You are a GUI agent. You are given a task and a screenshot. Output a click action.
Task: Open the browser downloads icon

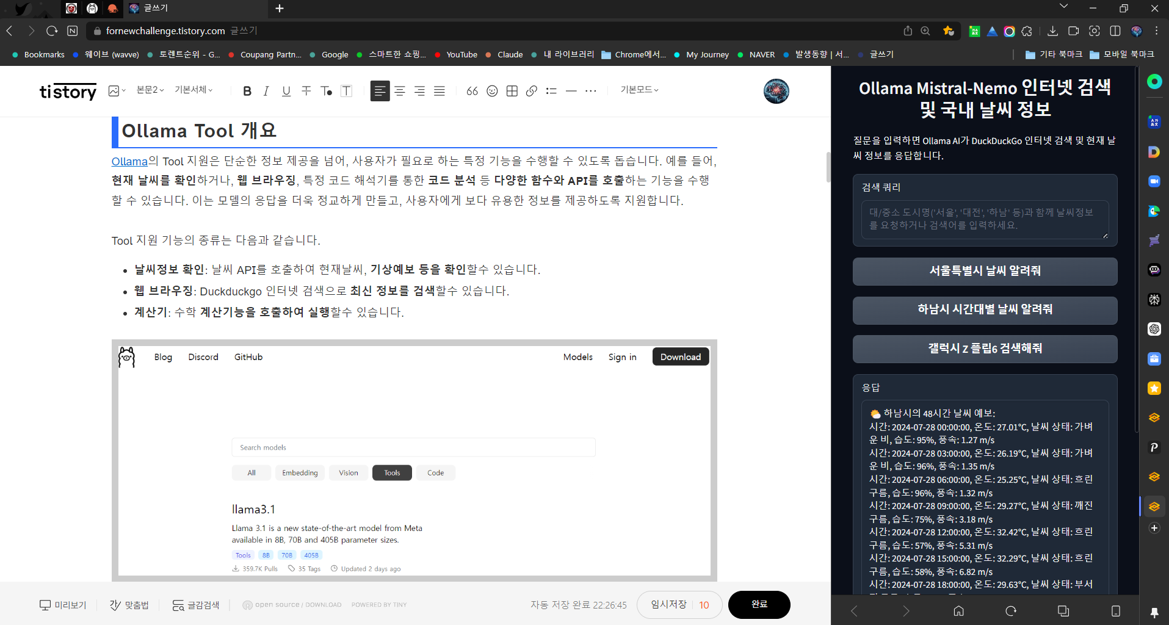(x=1052, y=31)
